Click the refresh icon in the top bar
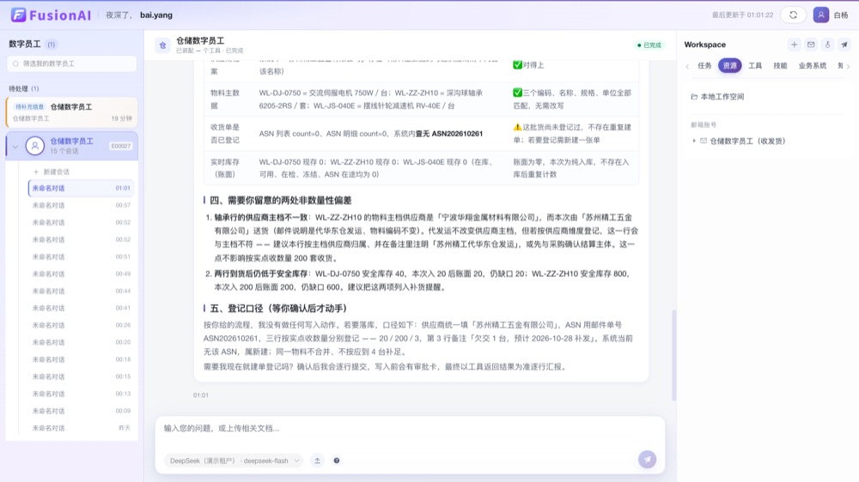 pos(793,15)
